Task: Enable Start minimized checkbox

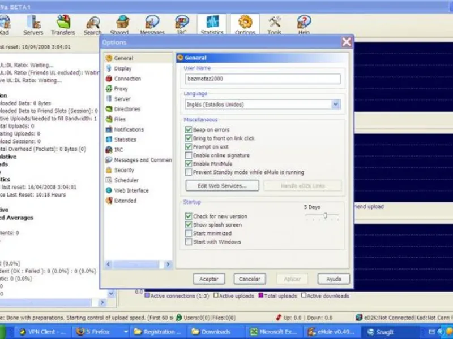Action: [189, 233]
